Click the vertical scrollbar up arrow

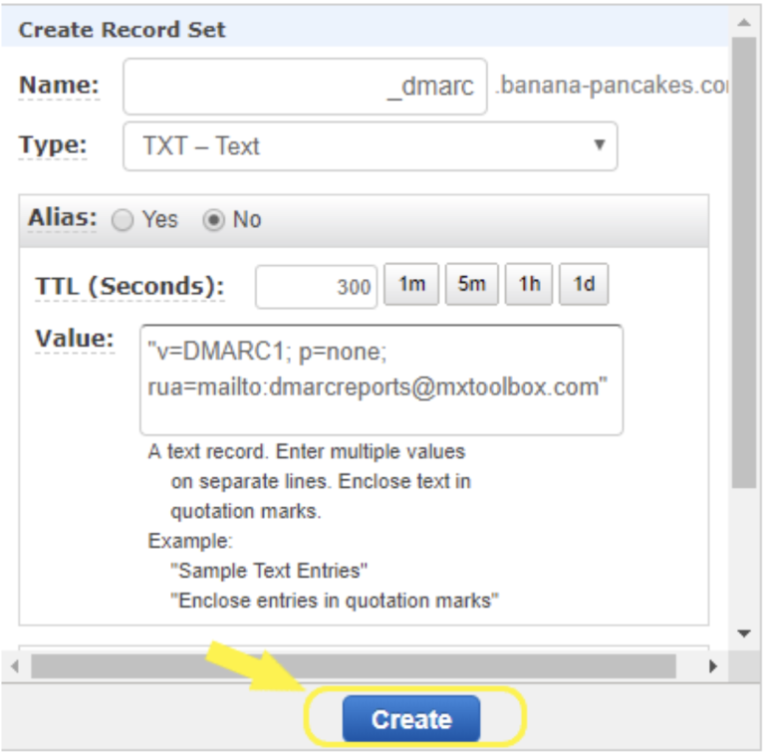pos(743,20)
